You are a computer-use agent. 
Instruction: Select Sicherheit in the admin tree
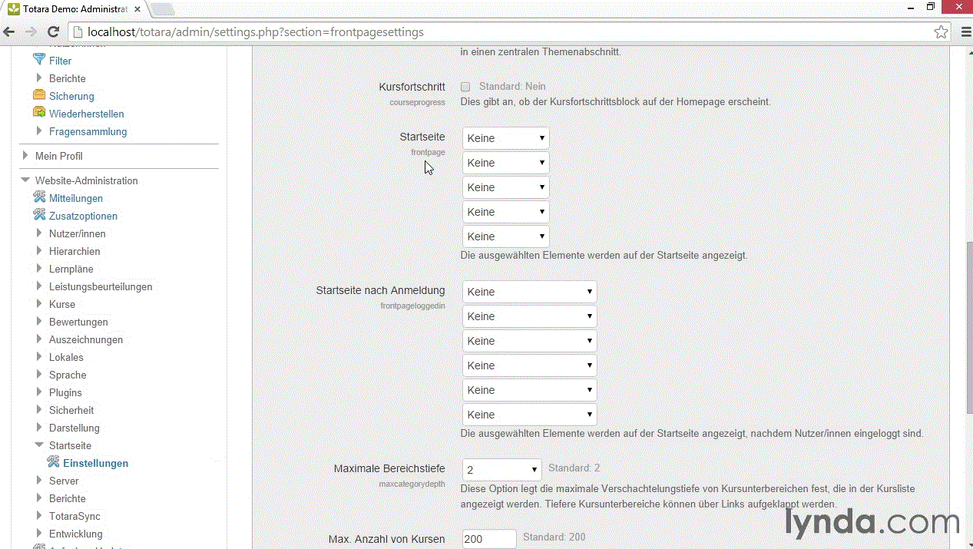[71, 410]
